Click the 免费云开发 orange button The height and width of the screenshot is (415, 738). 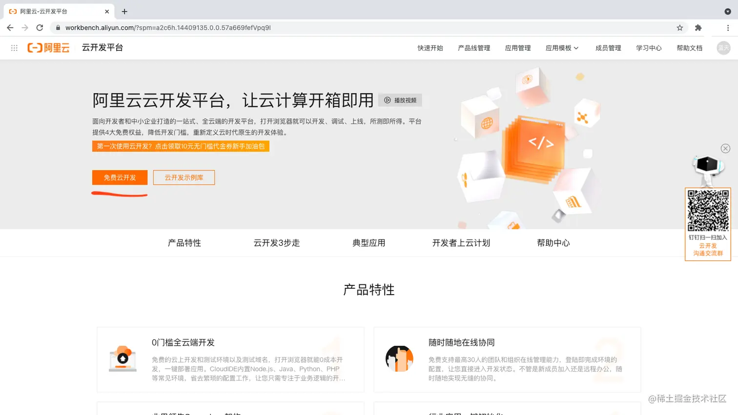(120, 177)
